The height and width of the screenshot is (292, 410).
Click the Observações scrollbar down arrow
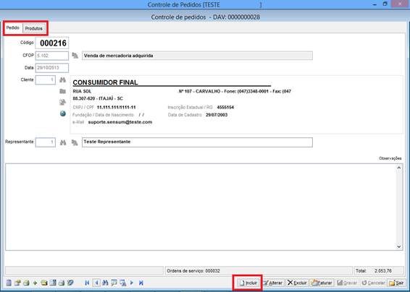[399, 246]
